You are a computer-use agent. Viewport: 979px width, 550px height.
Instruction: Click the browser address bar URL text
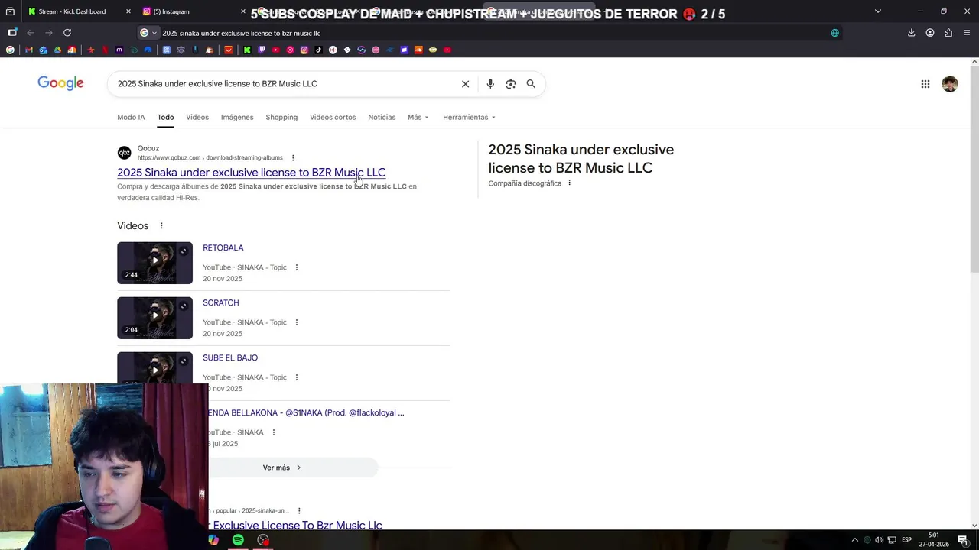click(241, 33)
